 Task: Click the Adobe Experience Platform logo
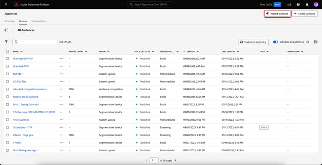pos(17,5)
